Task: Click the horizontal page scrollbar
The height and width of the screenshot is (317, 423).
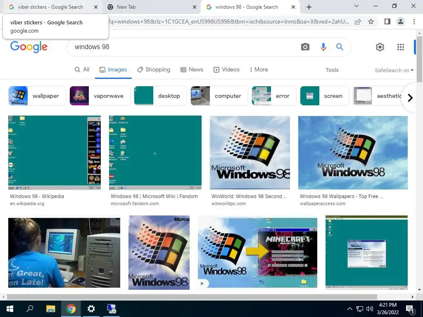Action: tap(192, 297)
